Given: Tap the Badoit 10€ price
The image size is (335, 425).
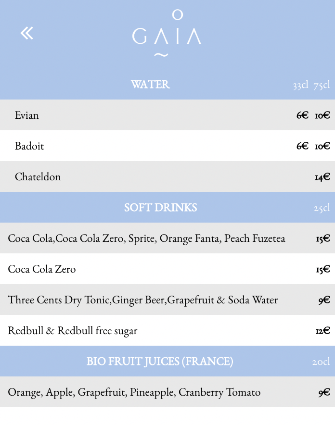Looking at the screenshot, I should coord(322,146).
